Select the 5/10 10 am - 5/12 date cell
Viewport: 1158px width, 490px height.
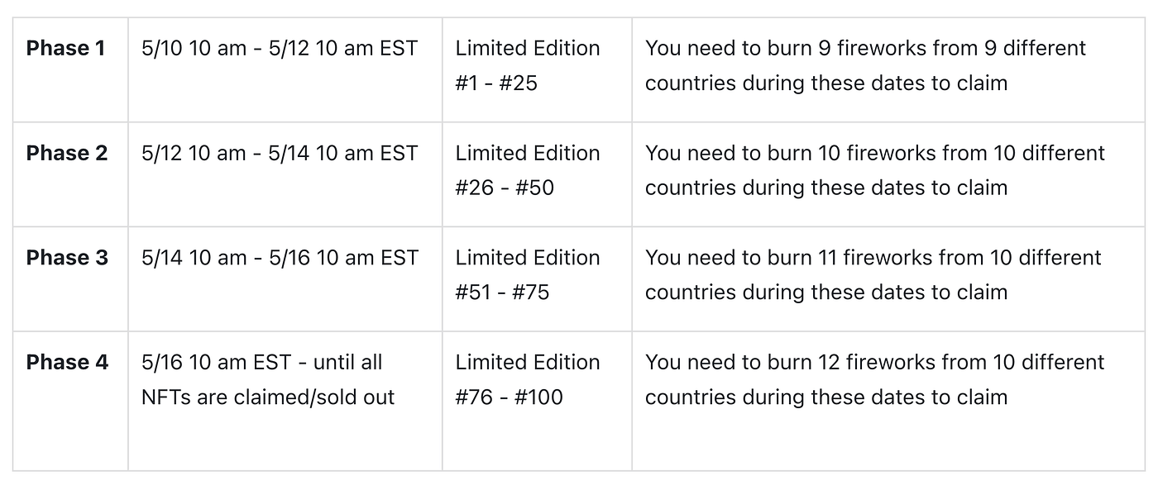[280, 49]
